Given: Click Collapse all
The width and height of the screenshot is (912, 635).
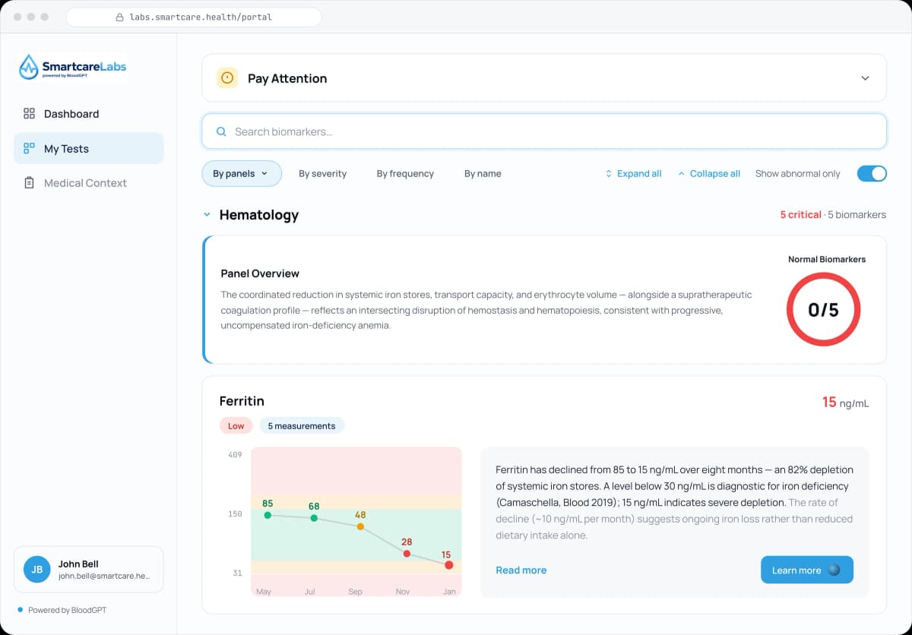Looking at the screenshot, I should [x=708, y=174].
